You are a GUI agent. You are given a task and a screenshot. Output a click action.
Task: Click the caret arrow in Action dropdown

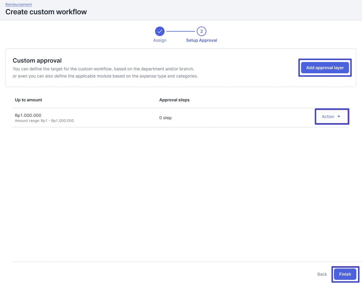338,117
